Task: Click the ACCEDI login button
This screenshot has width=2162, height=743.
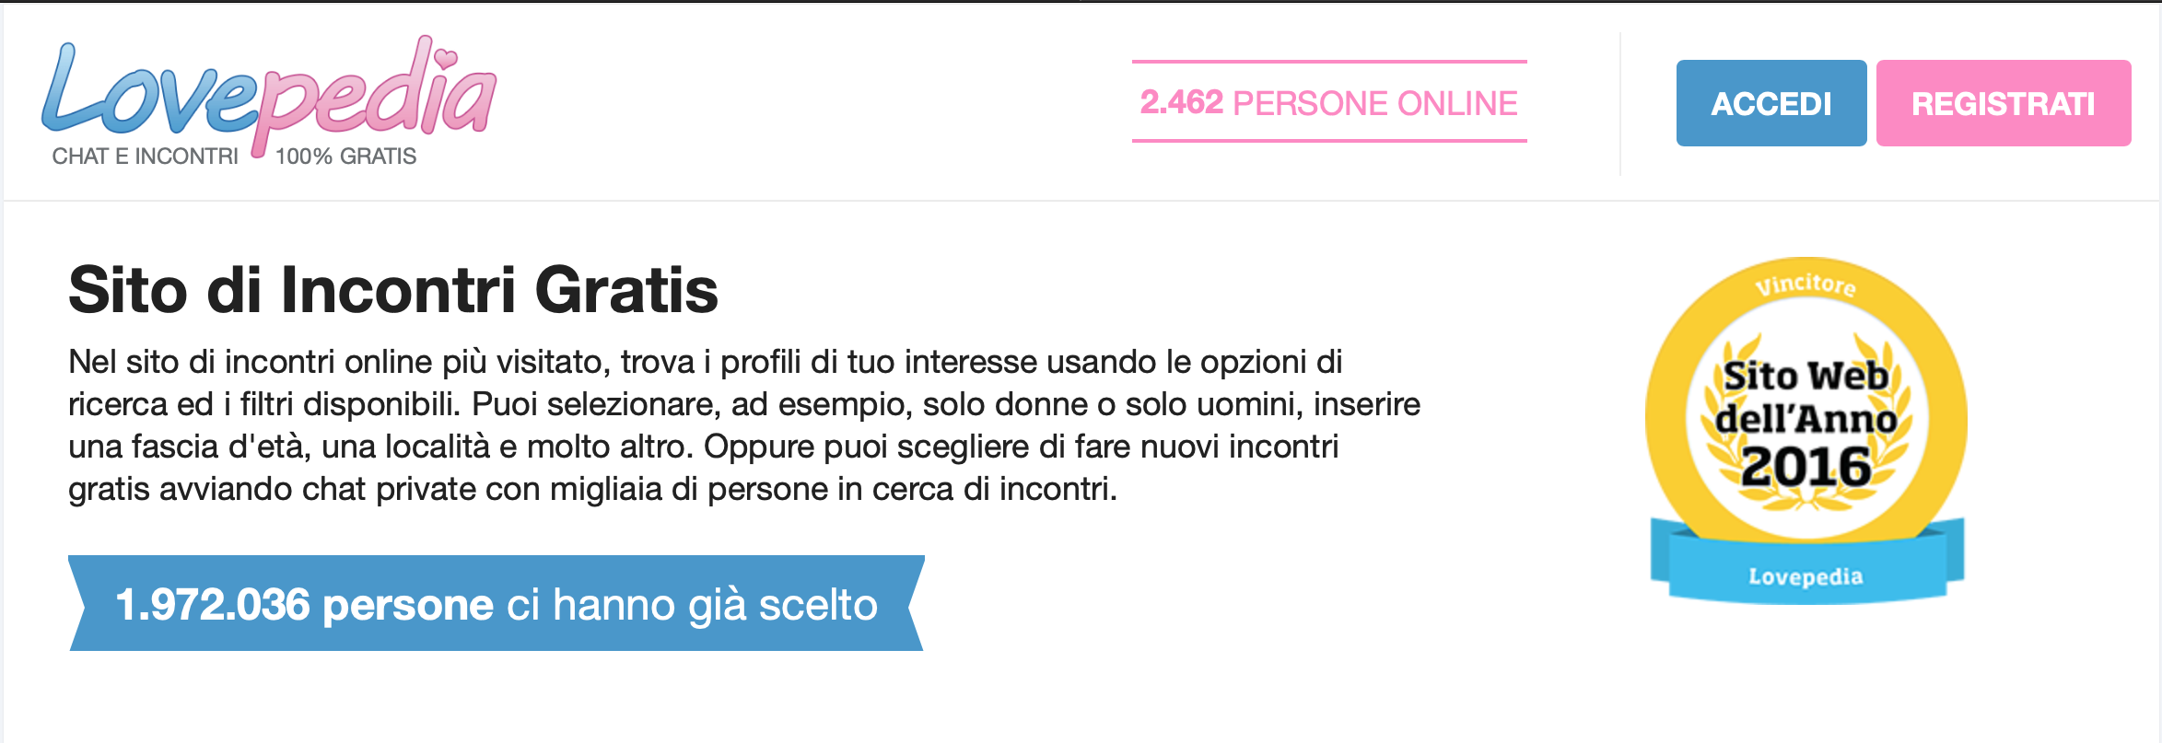Action: point(1771,103)
